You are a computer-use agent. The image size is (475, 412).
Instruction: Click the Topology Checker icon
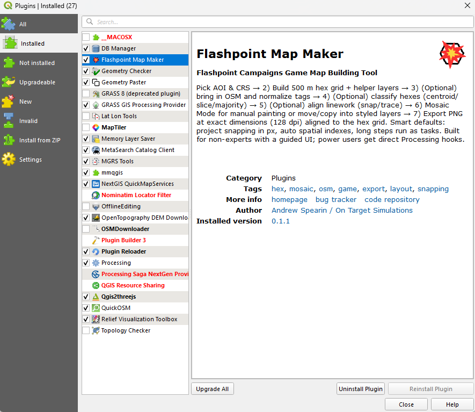[96, 330]
